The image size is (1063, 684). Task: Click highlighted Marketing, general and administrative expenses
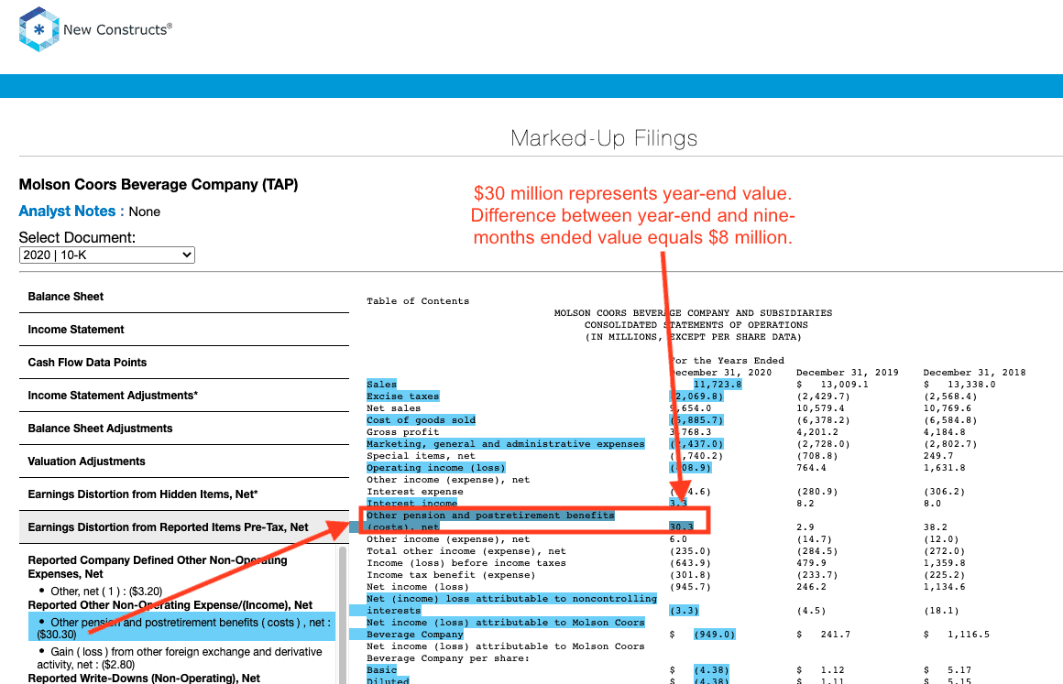coord(506,443)
